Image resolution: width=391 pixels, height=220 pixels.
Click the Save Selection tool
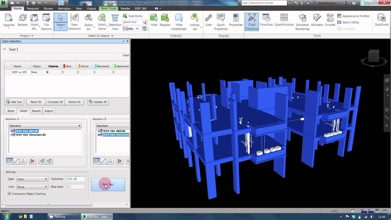pyautogui.click(x=74, y=22)
